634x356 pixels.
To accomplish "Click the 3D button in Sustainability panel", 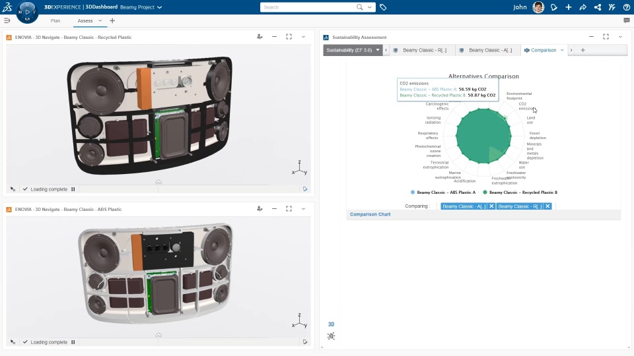I will point(331,324).
